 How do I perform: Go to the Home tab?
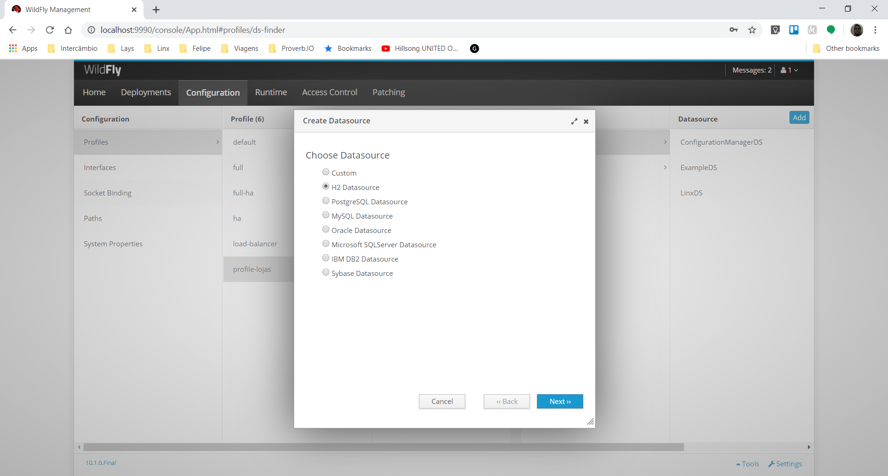point(94,92)
